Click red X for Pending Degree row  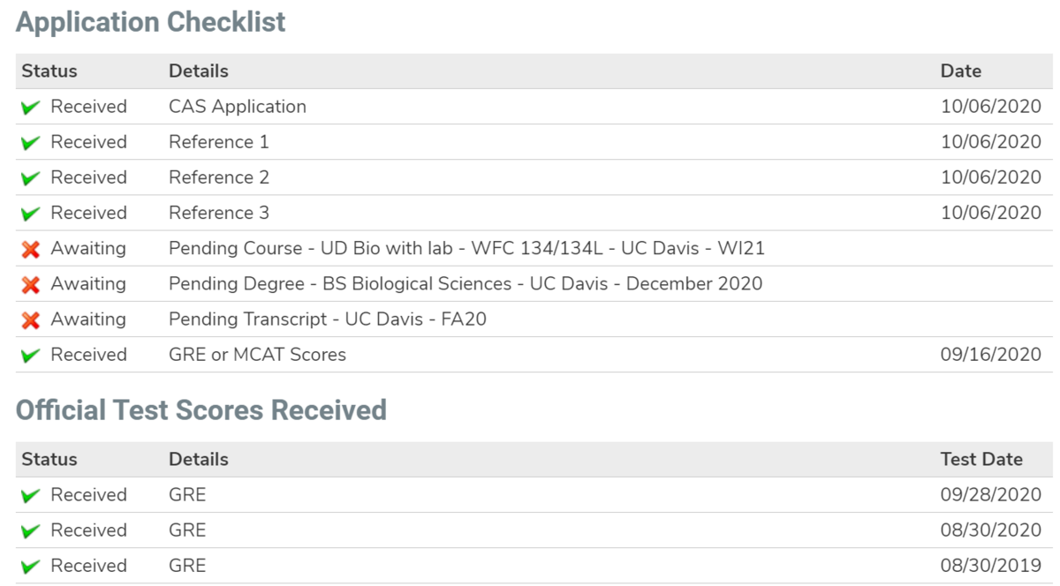coord(31,284)
